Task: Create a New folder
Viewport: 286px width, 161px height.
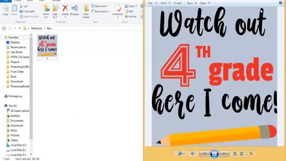Action: (86, 12)
